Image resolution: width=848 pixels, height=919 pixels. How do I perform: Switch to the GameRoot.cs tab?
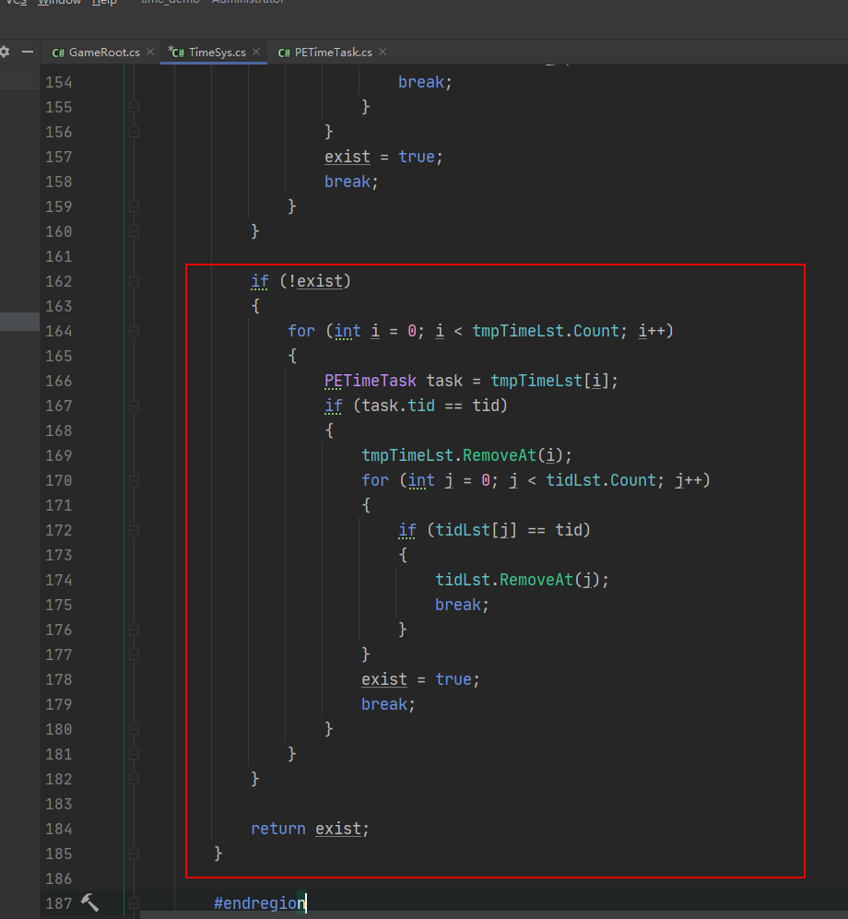point(104,53)
